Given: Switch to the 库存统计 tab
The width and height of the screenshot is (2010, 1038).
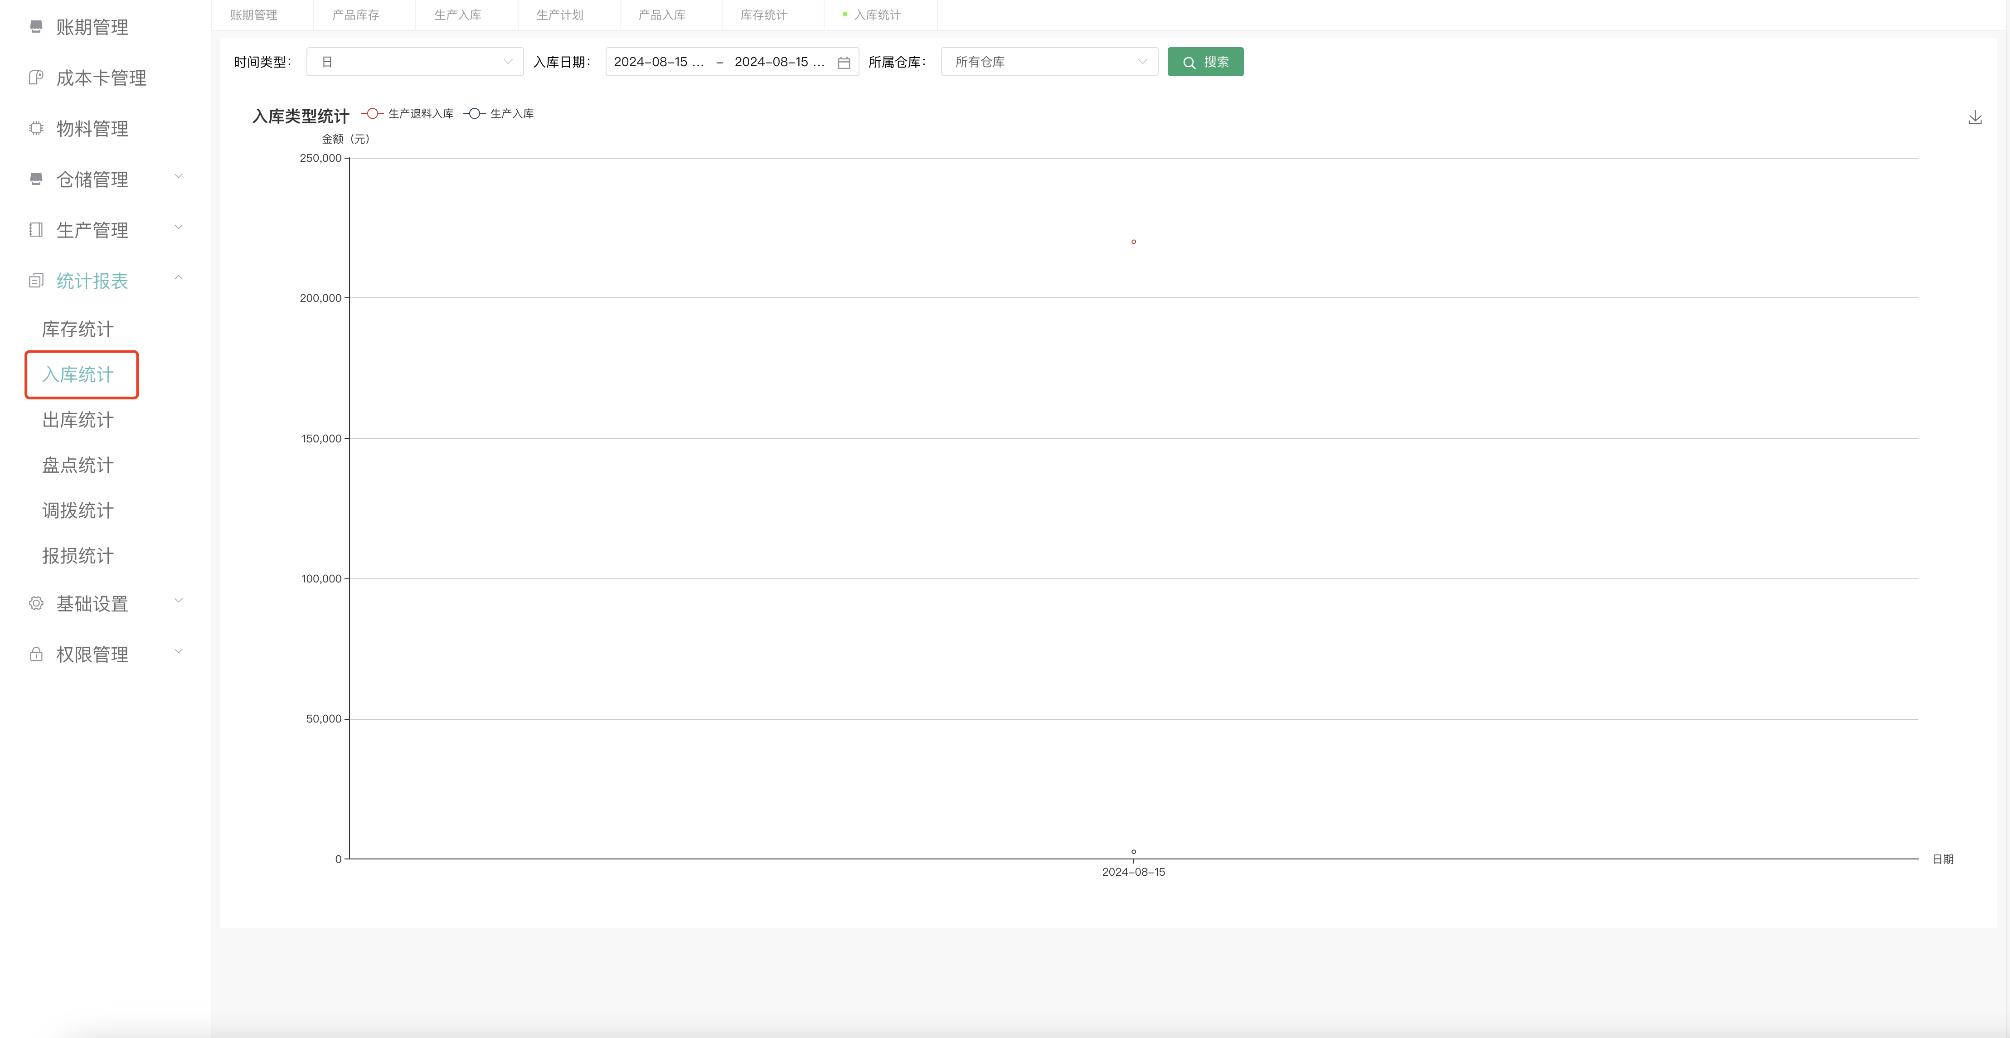Looking at the screenshot, I should click(763, 15).
